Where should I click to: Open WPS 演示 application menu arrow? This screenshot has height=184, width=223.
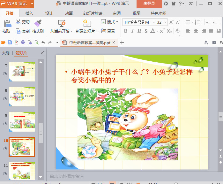32,4
